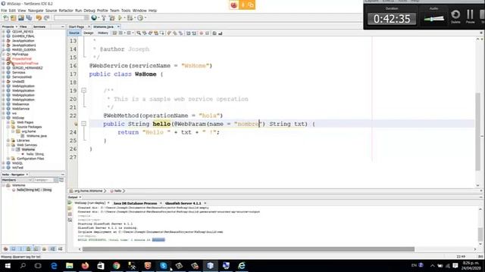Switch to the Design editor view
The width and height of the screenshot is (485, 272).
point(88,33)
